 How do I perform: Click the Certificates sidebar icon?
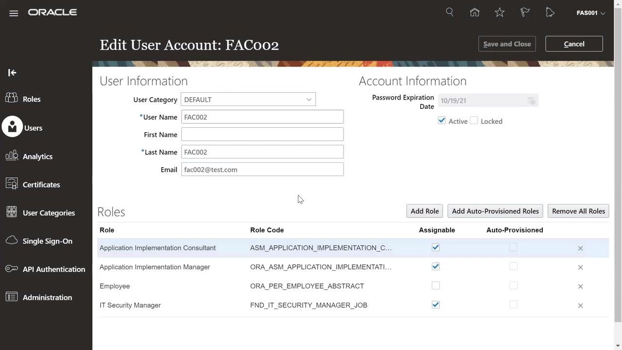pos(12,184)
